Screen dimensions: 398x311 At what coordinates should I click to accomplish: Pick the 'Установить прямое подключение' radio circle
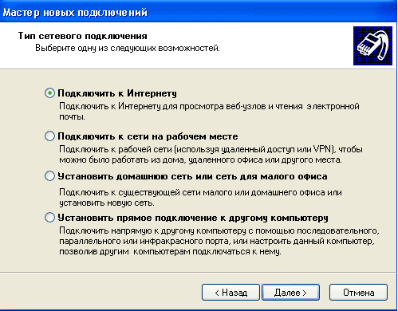coord(49,218)
